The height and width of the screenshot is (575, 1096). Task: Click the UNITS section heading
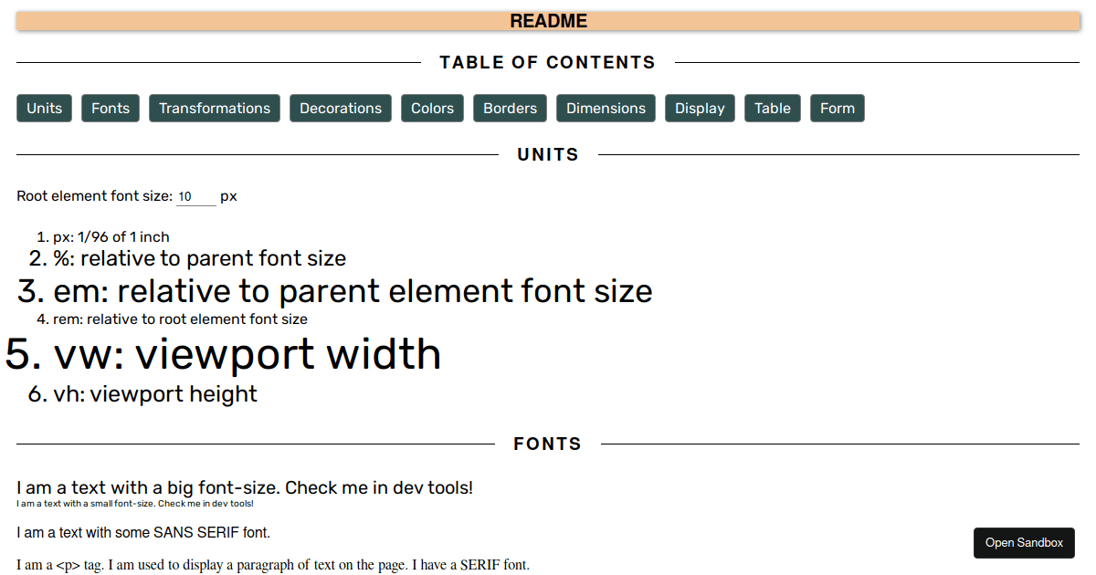tap(548, 155)
